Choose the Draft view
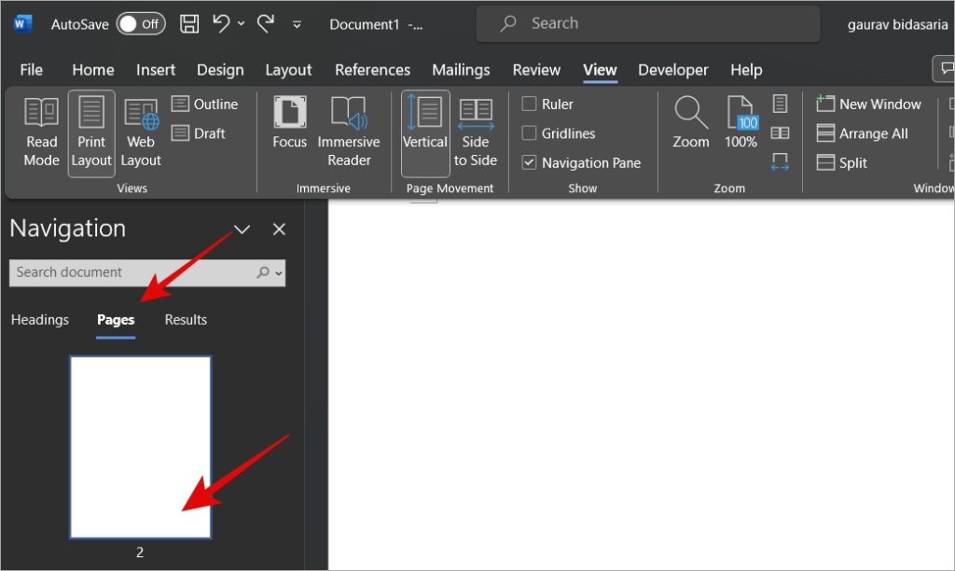 (x=199, y=132)
